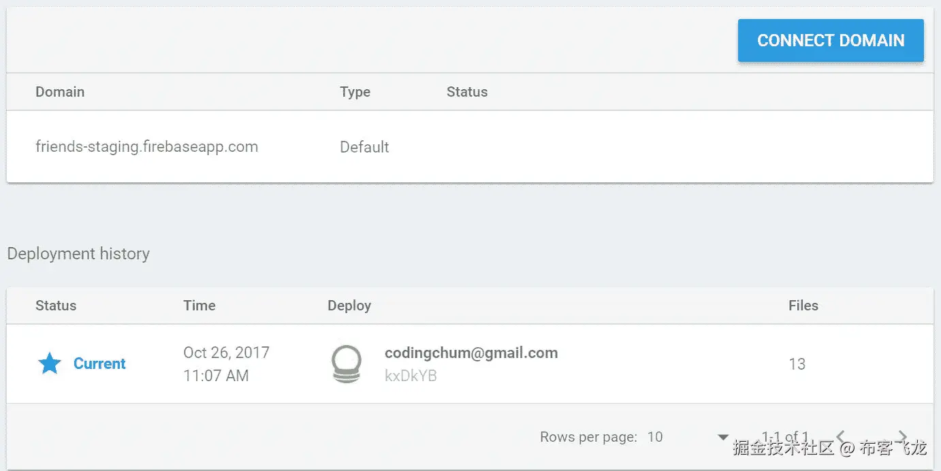Click the Files column header
Screen dimensions: 941x471
[803, 306]
